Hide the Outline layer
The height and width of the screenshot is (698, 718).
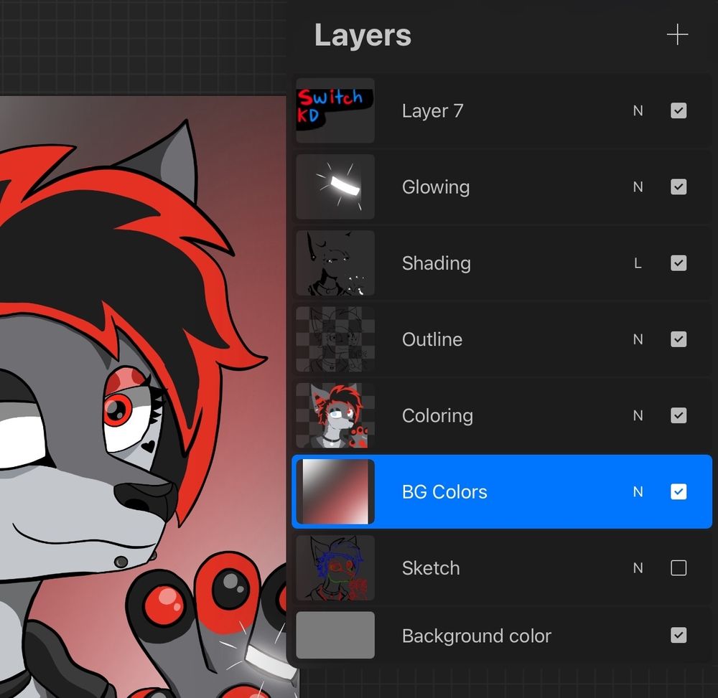coord(679,339)
